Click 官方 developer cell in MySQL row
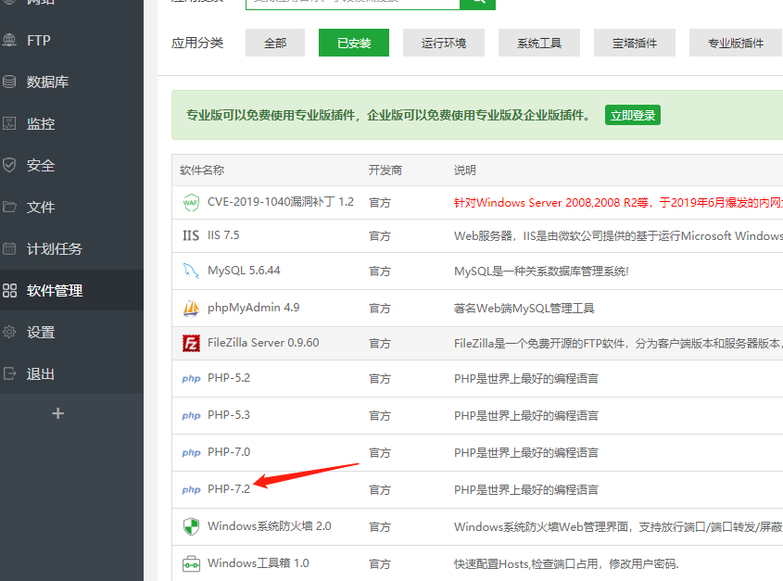Viewport: 783px width, 581px height. 380,272
